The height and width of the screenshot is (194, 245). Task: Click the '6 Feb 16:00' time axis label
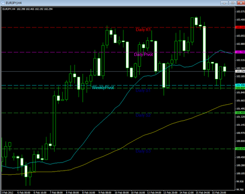[40, 192]
